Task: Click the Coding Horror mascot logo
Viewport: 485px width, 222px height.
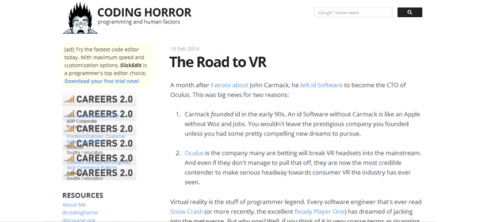Action: (81, 18)
